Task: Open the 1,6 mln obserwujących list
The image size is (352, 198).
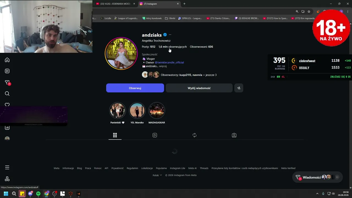Action: (x=172, y=47)
